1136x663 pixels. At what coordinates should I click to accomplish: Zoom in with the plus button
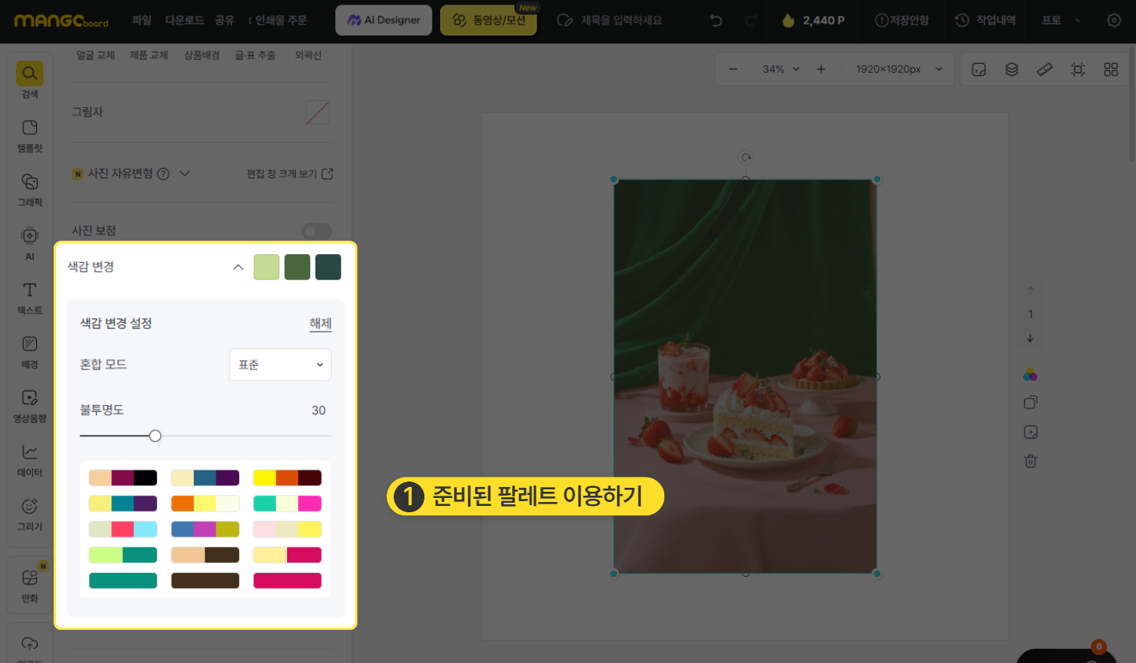(820, 69)
